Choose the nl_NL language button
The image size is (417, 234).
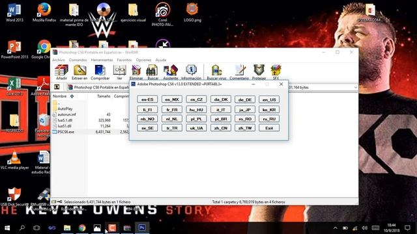pyautogui.click(x=172, y=119)
